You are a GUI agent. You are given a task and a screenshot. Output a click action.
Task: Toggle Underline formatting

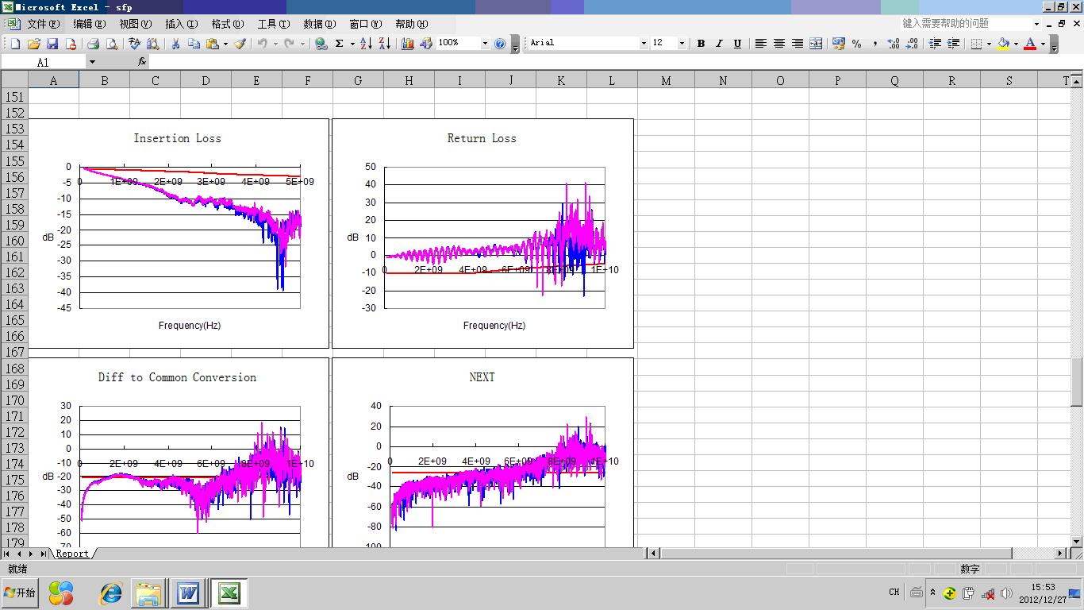click(737, 44)
